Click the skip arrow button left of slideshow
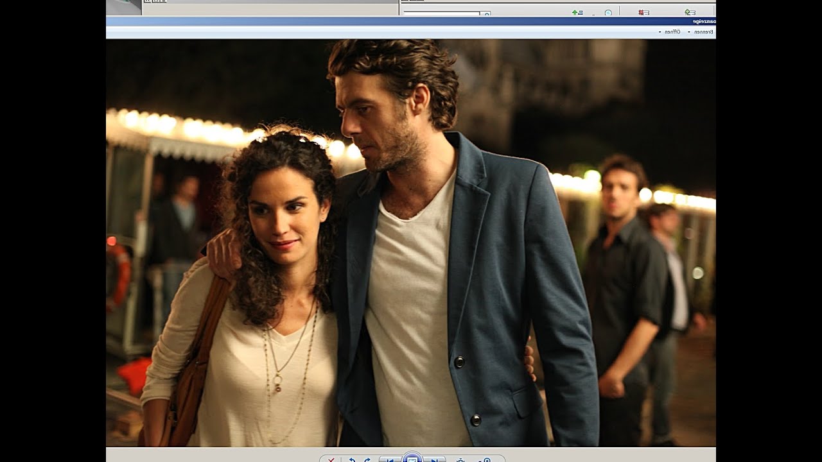The image size is (822, 462). [390, 459]
